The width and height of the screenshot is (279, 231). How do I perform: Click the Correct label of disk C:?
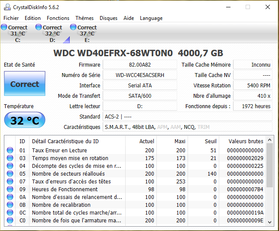tap(18, 28)
